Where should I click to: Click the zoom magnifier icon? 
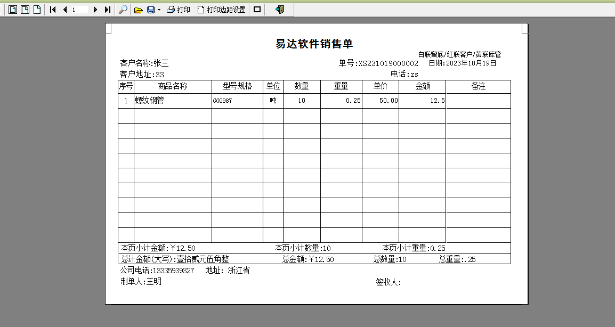122,9
